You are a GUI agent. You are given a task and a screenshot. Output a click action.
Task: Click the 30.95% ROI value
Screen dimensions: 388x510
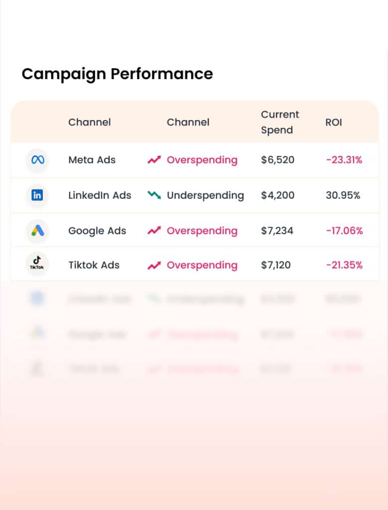pyautogui.click(x=343, y=195)
